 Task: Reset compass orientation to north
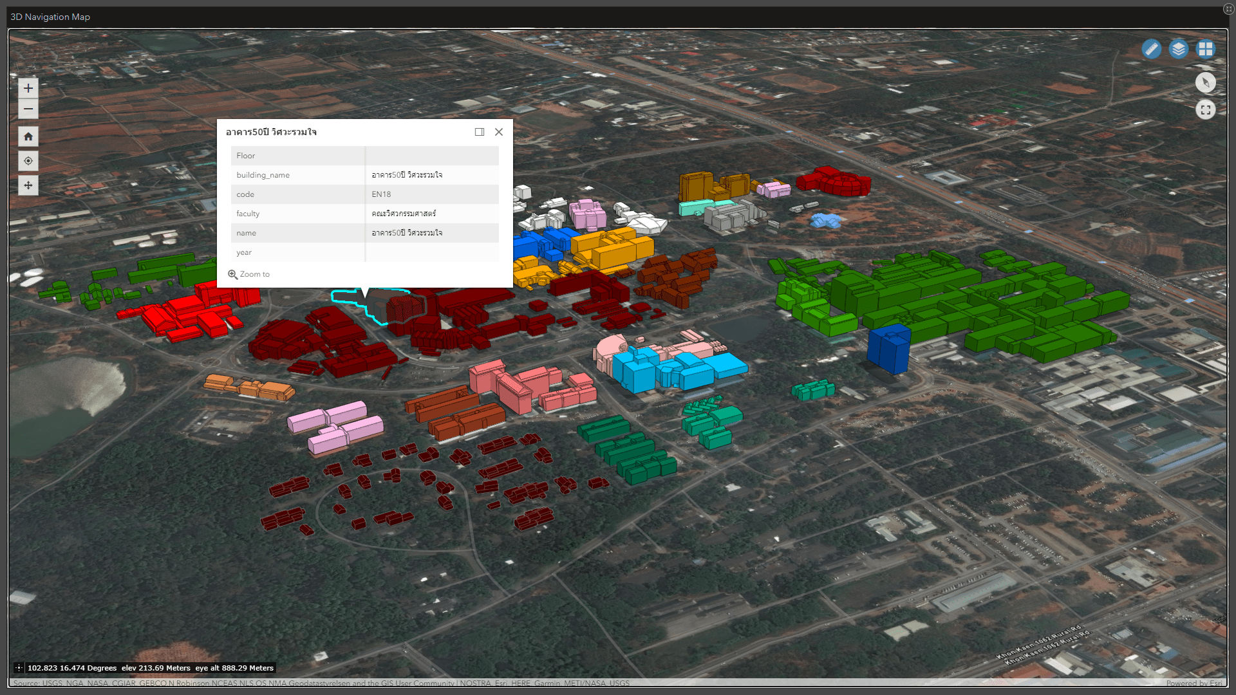tap(1205, 82)
